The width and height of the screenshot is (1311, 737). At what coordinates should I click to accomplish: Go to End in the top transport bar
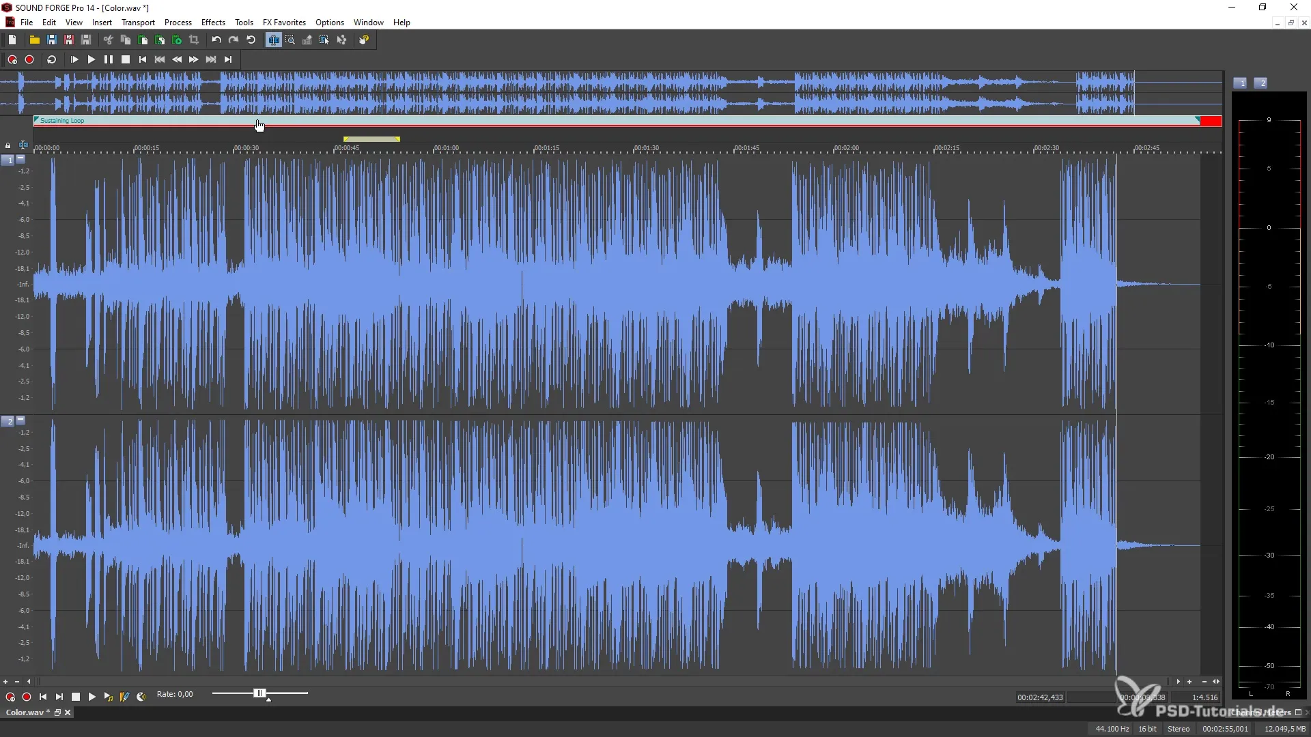(x=228, y=59)
